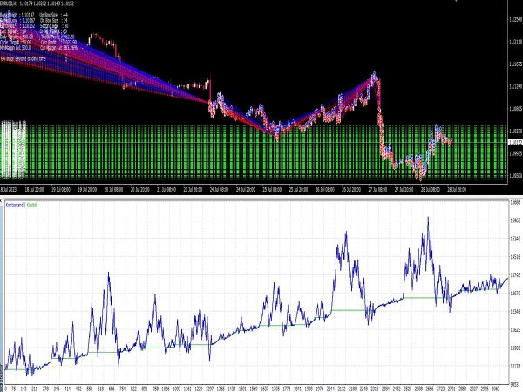Click the '25 Jul 08:00' time axis label

(x=272, y=190)
